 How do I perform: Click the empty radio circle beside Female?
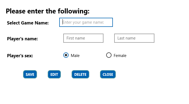point(109,55)
